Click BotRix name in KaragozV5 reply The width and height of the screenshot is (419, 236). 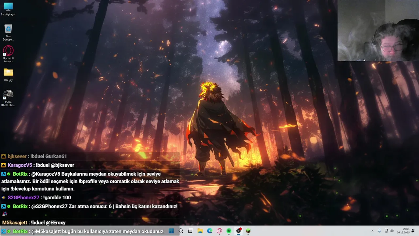pos(20,174)
